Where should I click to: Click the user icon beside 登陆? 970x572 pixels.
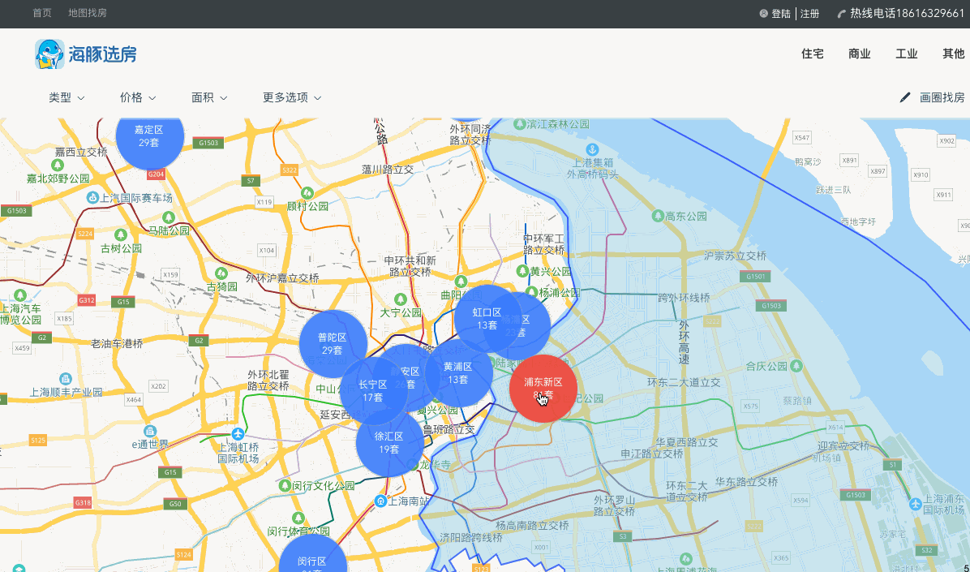[x=763, y=14]
